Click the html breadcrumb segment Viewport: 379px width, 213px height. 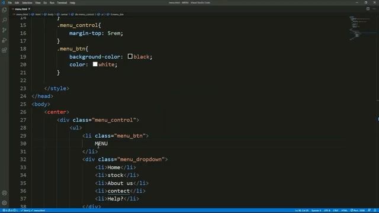point(37,14)
